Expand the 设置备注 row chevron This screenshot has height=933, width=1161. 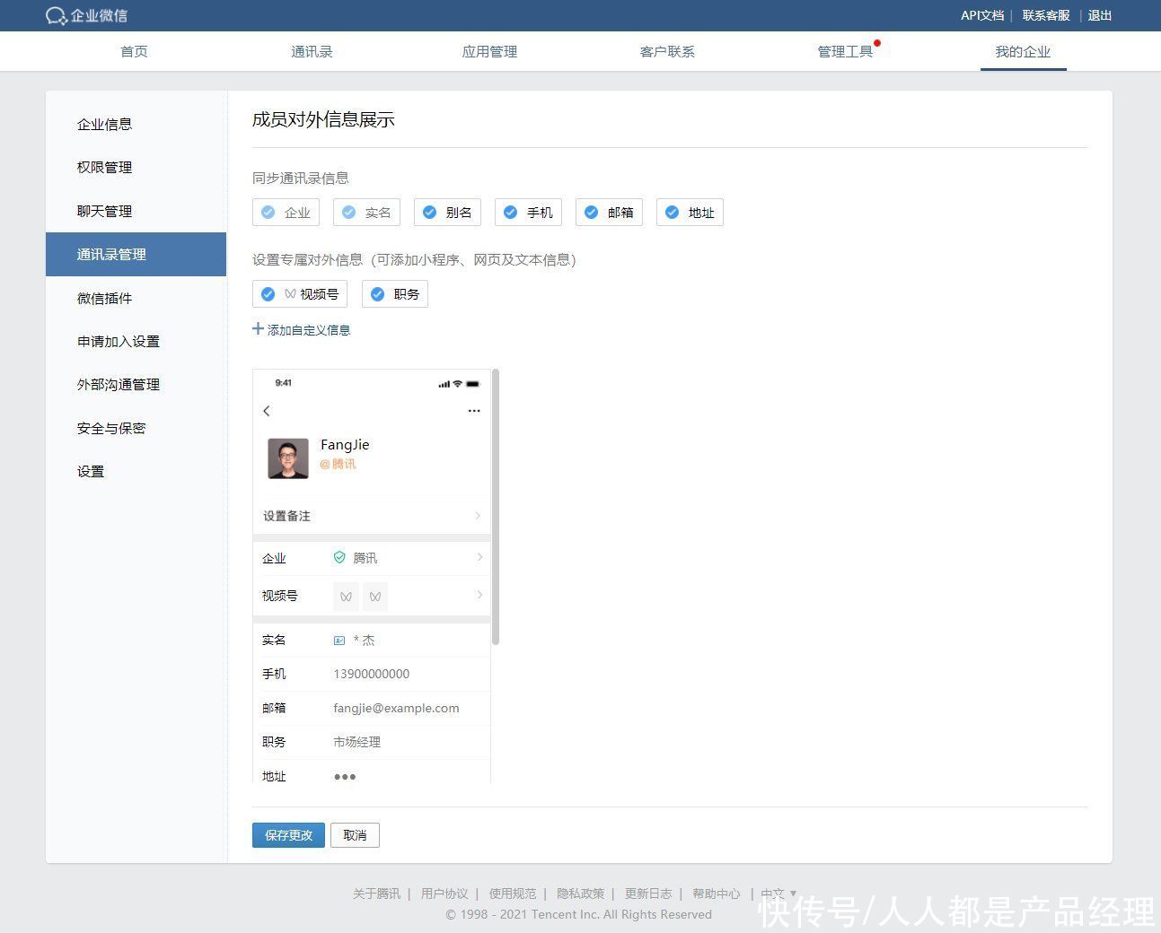point(478,516)
